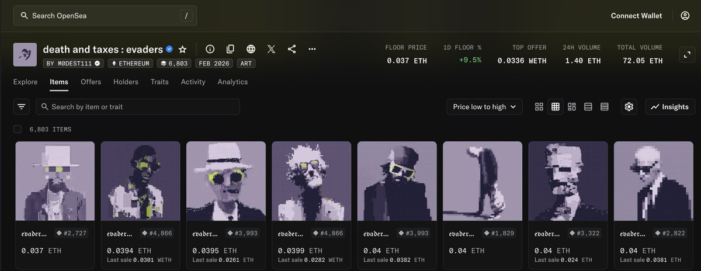Screen dimensions: 701x271
Task: Open the Price low to high dropdown
Action: click(x=485, y=107)
